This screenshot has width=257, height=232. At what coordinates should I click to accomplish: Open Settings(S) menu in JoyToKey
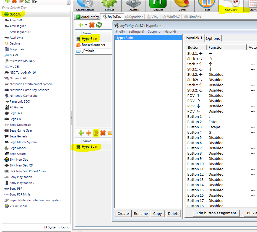(x=136, y=32)
